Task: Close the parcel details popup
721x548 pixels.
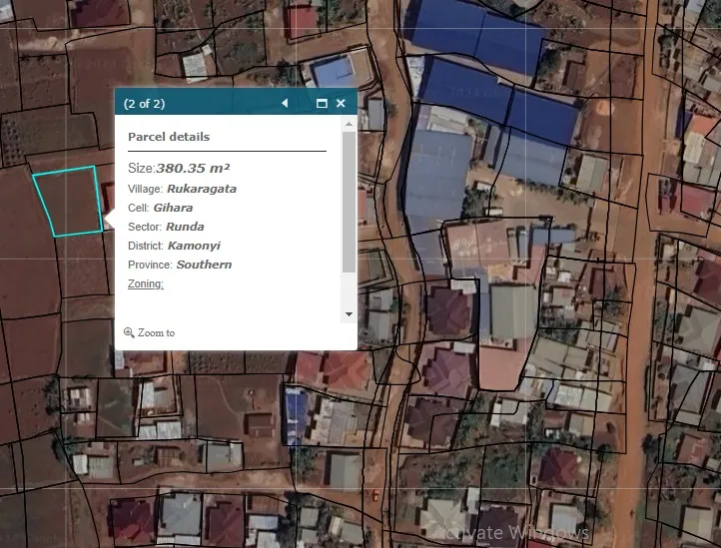Action: tap(341, 103)
